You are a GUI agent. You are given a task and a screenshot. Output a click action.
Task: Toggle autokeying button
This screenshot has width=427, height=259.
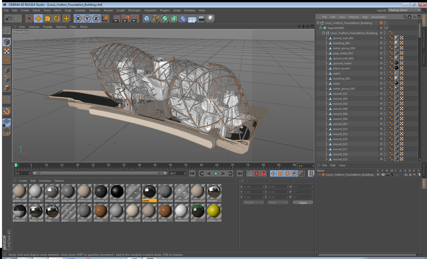coord(257,173)
